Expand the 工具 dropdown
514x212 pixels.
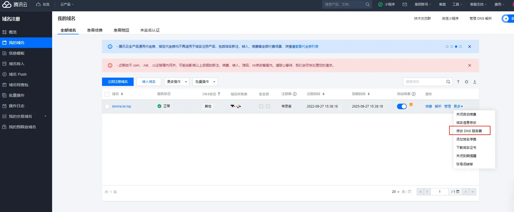(457, 4)
